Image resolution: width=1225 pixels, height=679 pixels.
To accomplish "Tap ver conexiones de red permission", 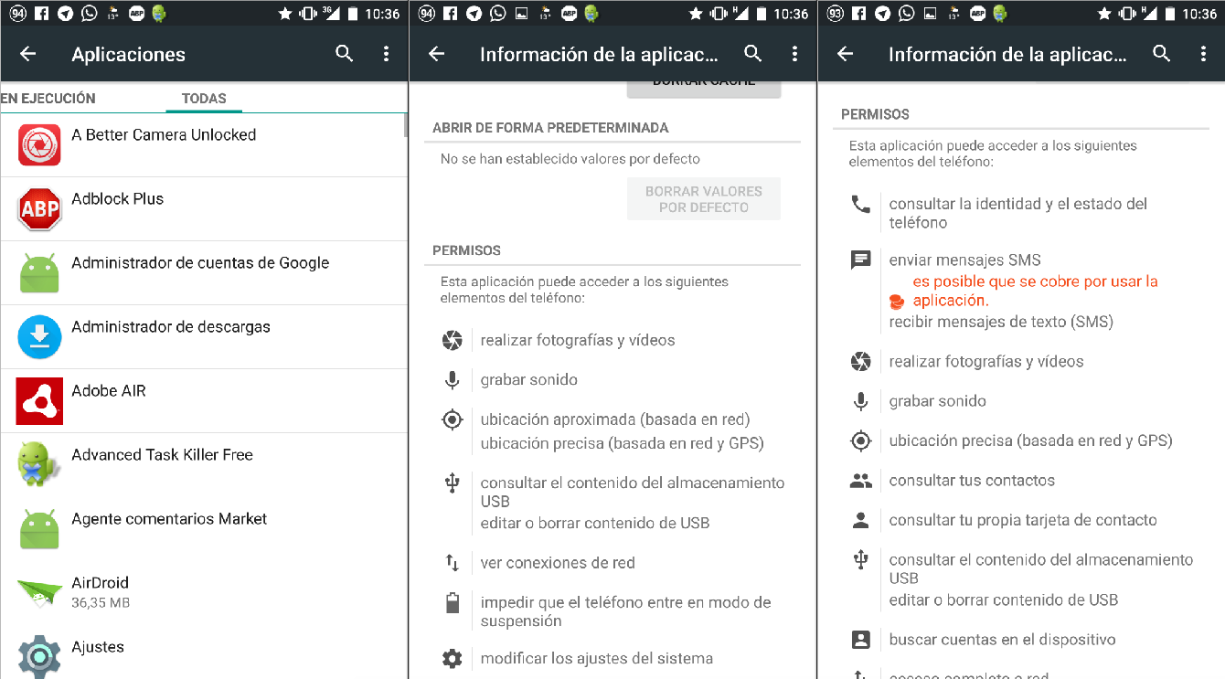I will coord(558,563).
